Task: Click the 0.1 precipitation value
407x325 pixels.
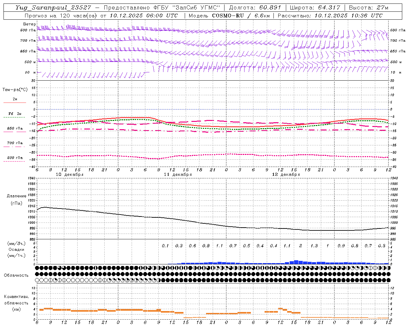Action: [x=165, y=246]
